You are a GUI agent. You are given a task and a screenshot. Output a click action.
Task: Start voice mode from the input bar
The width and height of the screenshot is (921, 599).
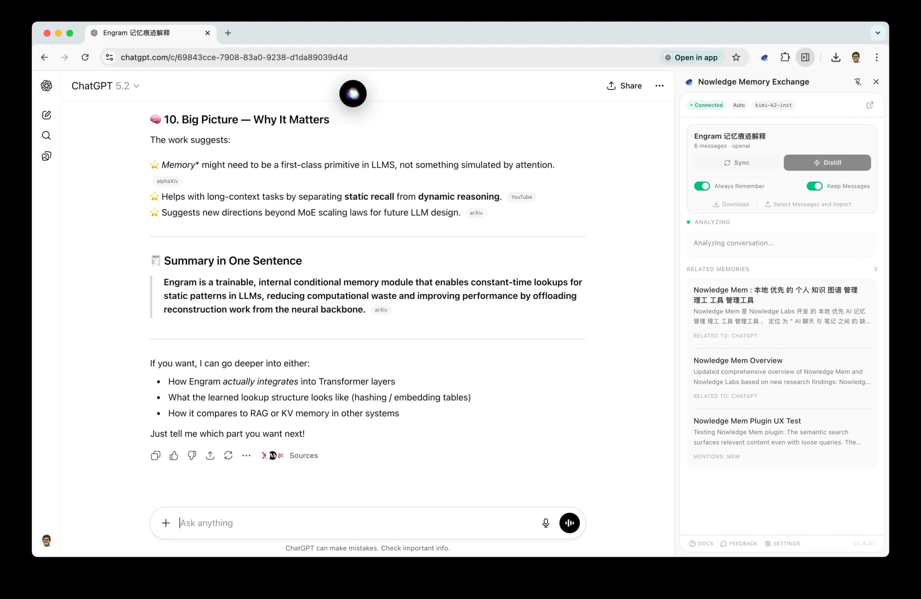coord(569,523)
